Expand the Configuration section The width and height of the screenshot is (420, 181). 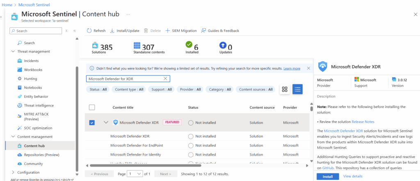pyautogui.click(x=13, y=172)
